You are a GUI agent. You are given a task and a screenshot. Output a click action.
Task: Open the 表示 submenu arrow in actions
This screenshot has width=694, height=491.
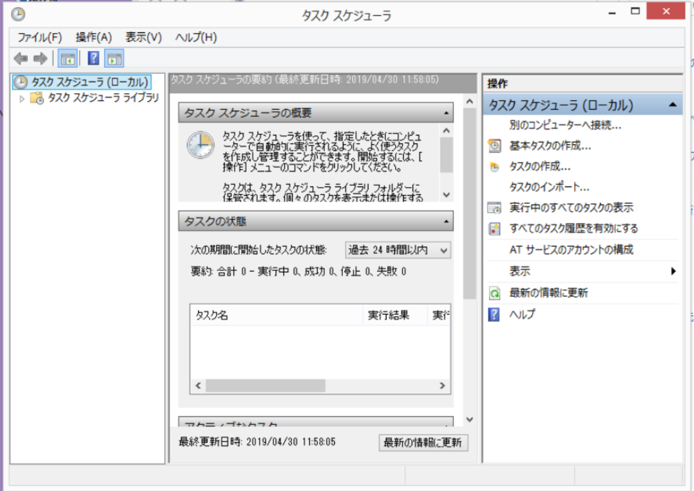(x=673, y=271)
